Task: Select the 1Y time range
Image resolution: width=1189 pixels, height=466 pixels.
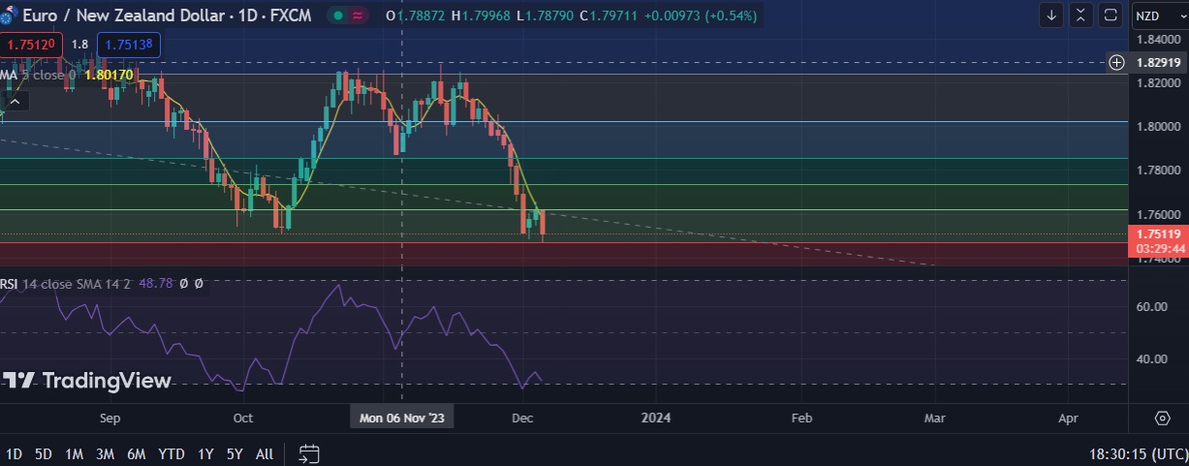Action: click(x=205, y=452)
